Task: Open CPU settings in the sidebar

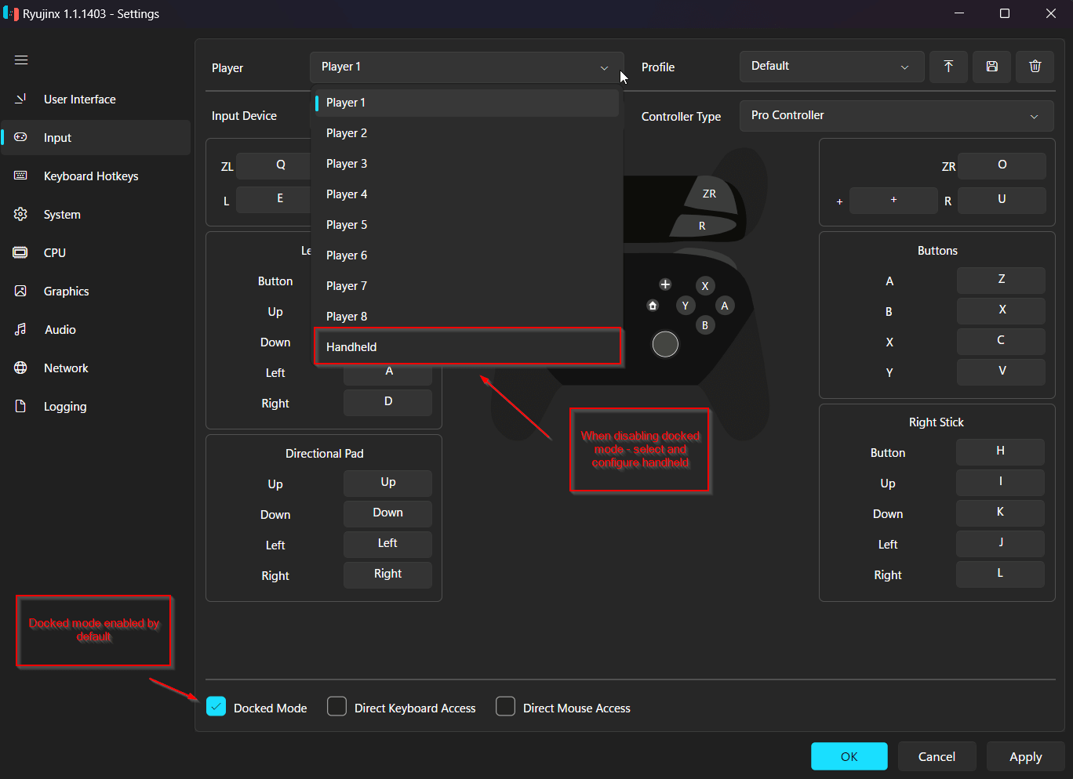Action: (54, 253)
